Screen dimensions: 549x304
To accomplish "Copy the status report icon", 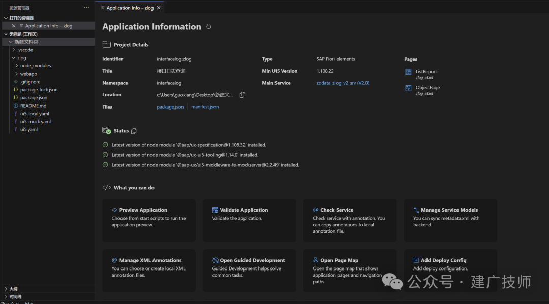I will tap(134, 131).
